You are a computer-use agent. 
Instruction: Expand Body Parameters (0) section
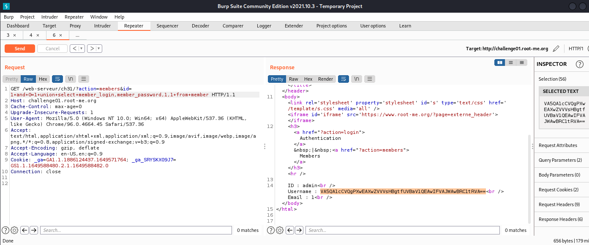point(562,175)
